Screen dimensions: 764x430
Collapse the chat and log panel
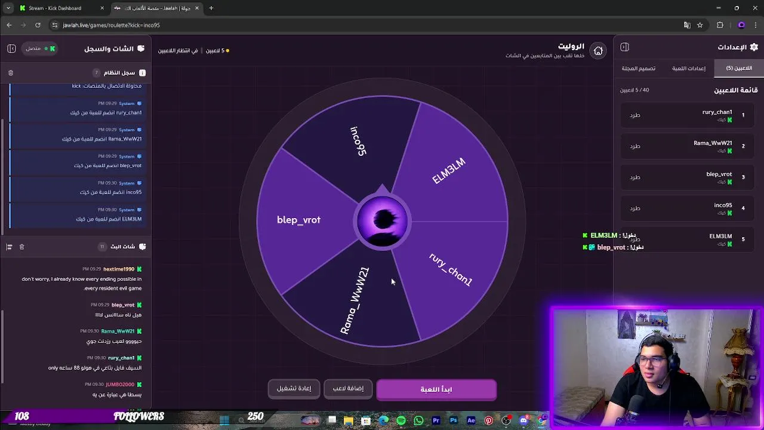(11, 48)
